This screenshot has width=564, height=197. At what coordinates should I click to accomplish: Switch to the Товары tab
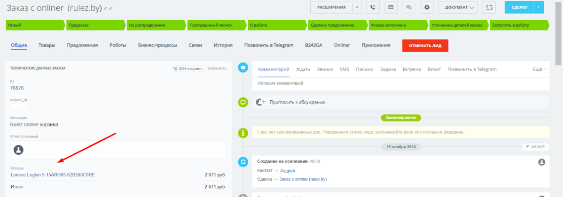coord(47,45)
